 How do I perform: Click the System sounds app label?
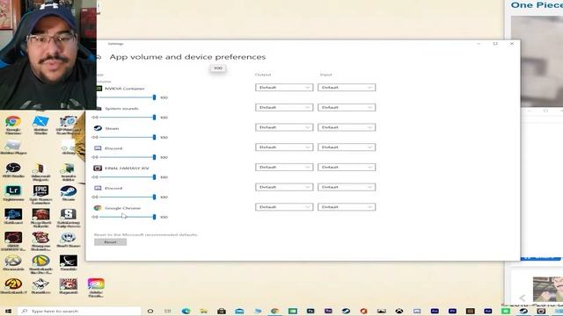121,108
